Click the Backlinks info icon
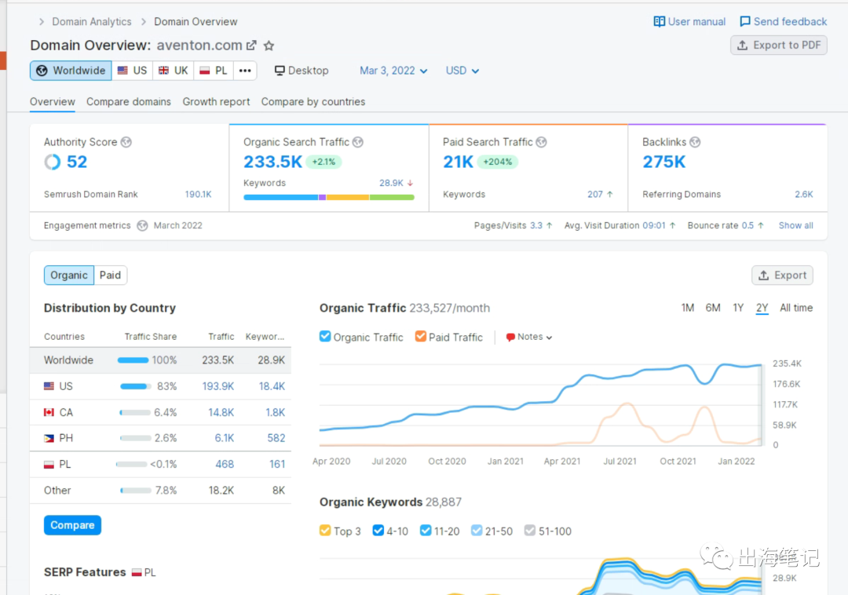Screen dimensions: 848x595 695,142
